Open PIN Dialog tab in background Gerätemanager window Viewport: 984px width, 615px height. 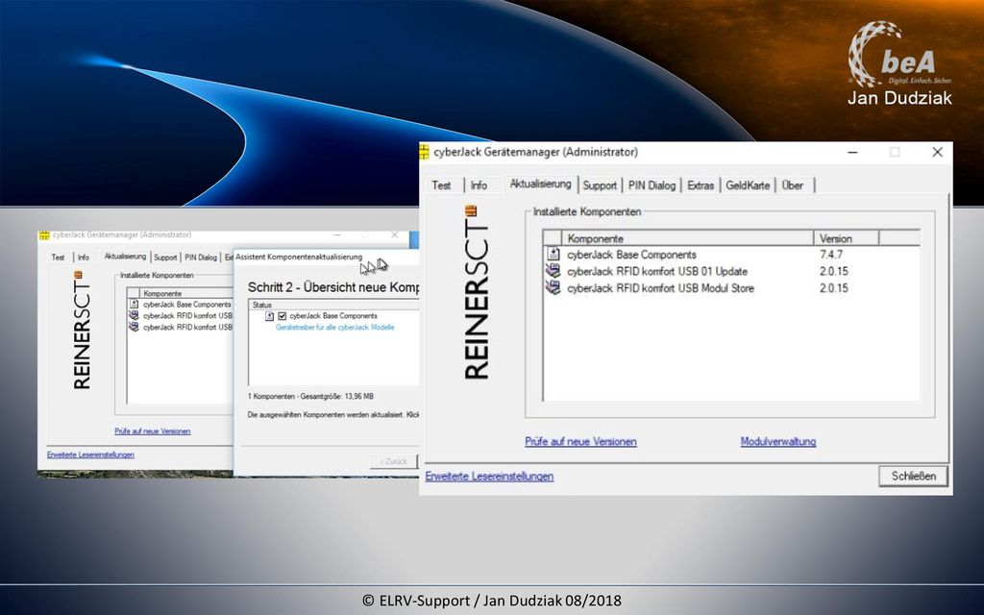click(201, 258)
